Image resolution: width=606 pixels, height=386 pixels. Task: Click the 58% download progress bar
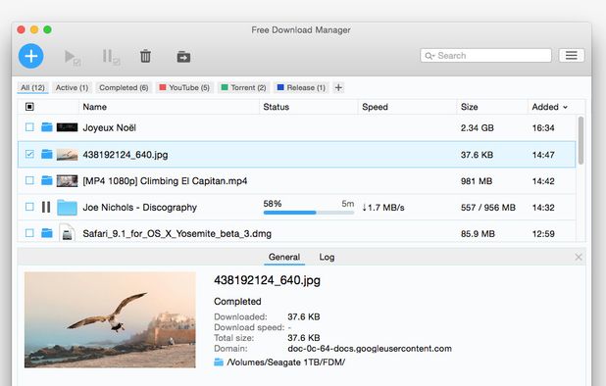309,213
